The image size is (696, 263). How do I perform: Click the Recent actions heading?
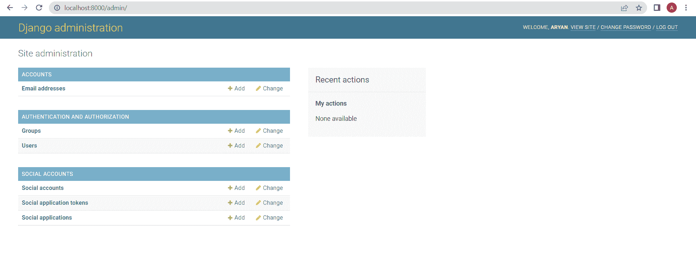(342, 80)
